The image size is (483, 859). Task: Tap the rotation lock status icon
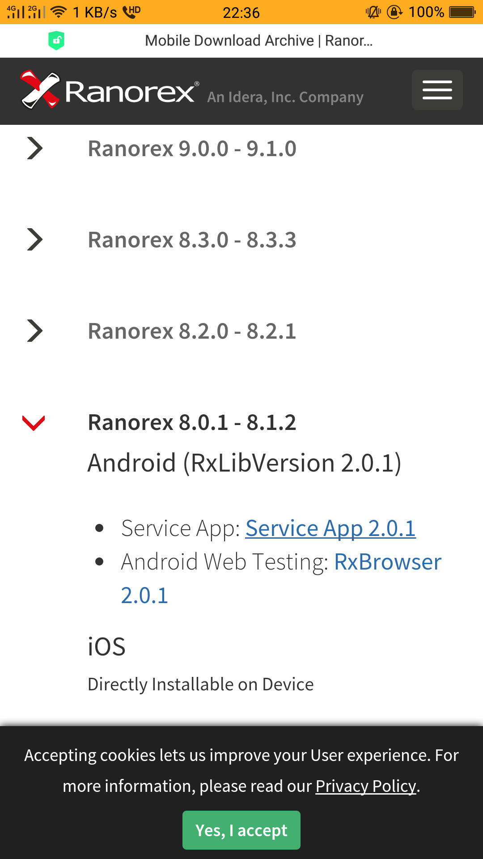pyautogui.click(x=394, y=12)
